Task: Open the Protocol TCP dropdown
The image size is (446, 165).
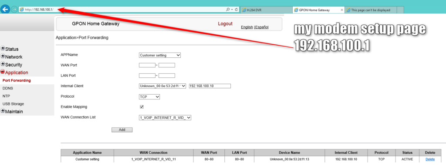Action: (150, 97)
